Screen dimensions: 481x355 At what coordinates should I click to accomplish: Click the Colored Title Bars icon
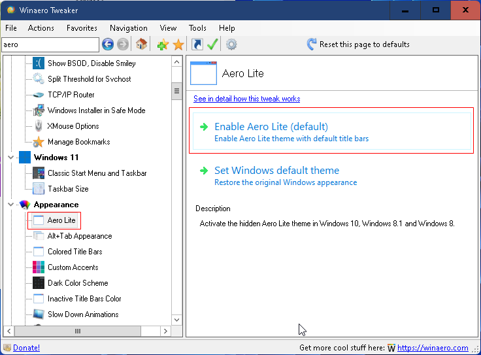(x=39, y=252)
